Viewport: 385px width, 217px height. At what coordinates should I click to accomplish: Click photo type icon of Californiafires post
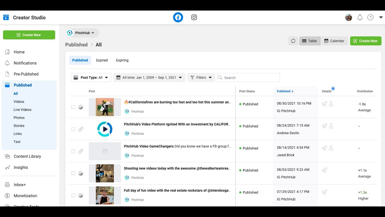(x=81, y=107)
